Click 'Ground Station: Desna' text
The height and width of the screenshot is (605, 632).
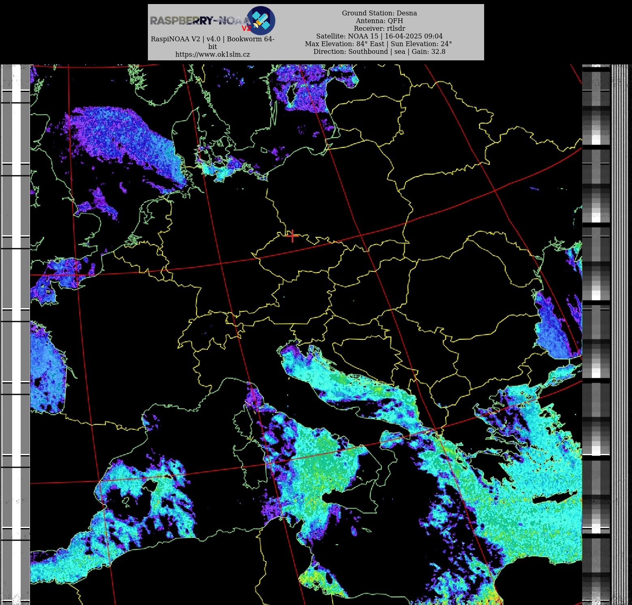click(379, 13)
